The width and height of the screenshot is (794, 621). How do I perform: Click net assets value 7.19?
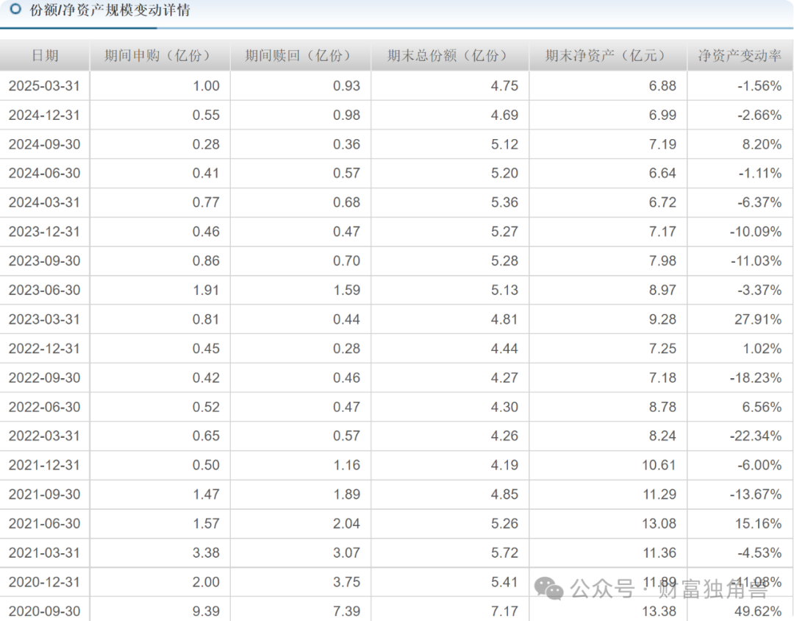663,144
